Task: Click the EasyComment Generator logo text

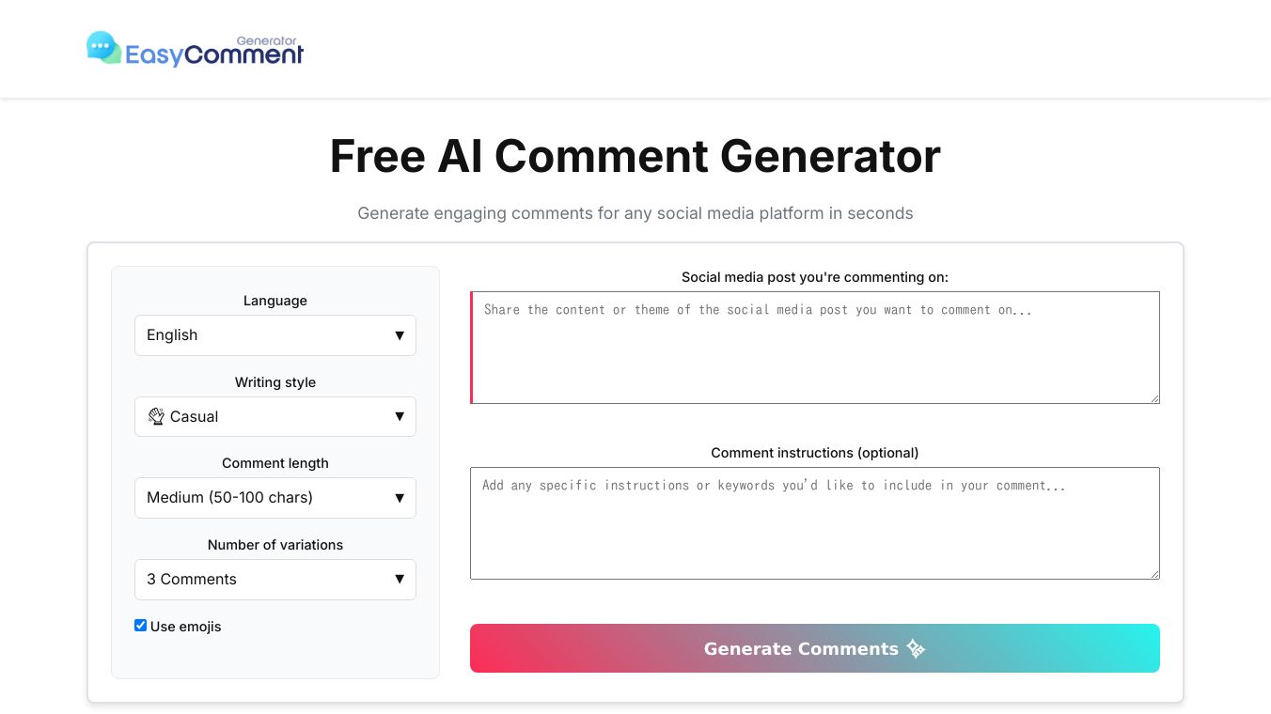Action: (x=214, y=54)
